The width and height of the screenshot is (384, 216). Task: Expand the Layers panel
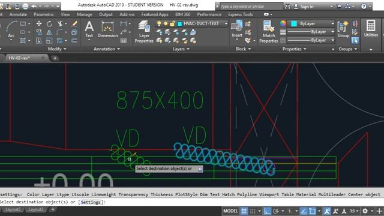coord(181,49)
